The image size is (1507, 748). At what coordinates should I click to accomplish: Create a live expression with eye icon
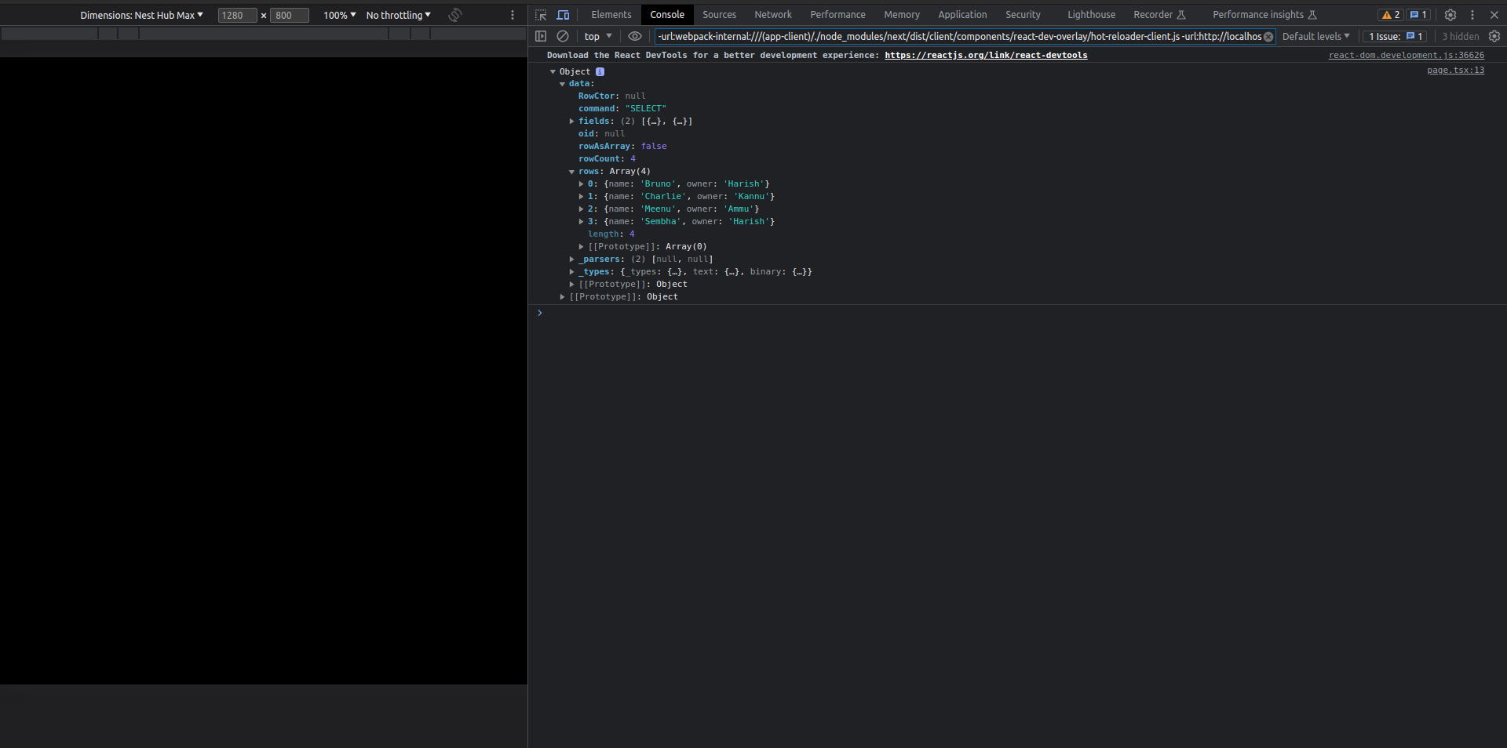(635, 36)
